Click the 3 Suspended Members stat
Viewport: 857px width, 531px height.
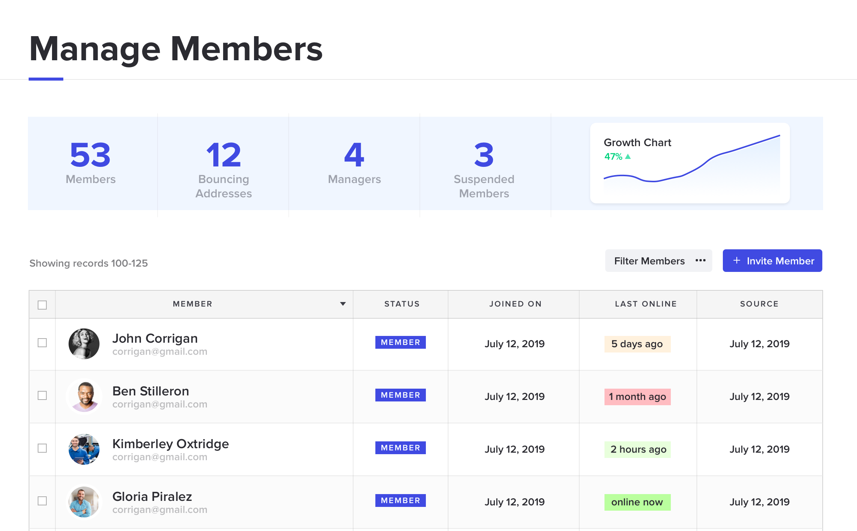pos(485,163)
